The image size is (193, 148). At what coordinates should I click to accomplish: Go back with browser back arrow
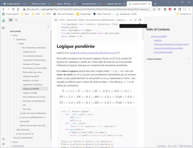(4, 9)
